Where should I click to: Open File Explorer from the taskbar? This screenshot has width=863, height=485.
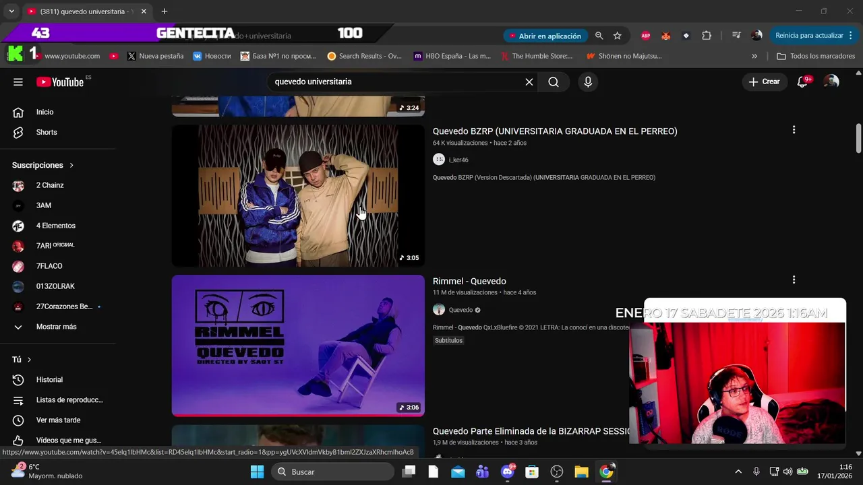(581, 472)
